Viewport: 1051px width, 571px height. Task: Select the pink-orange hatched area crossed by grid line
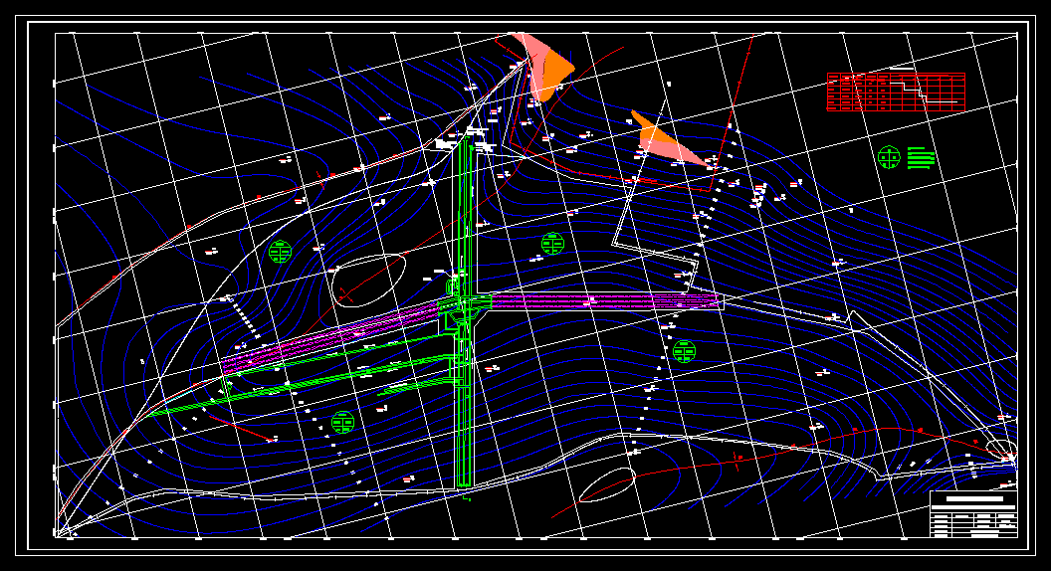(x=544, y=66)
